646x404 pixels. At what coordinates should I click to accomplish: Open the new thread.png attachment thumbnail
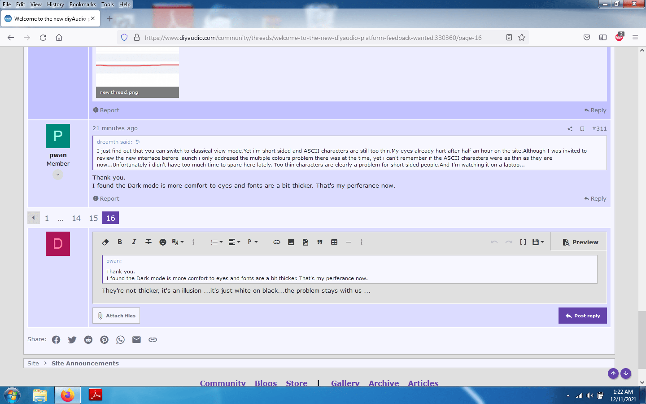point(137,72)
